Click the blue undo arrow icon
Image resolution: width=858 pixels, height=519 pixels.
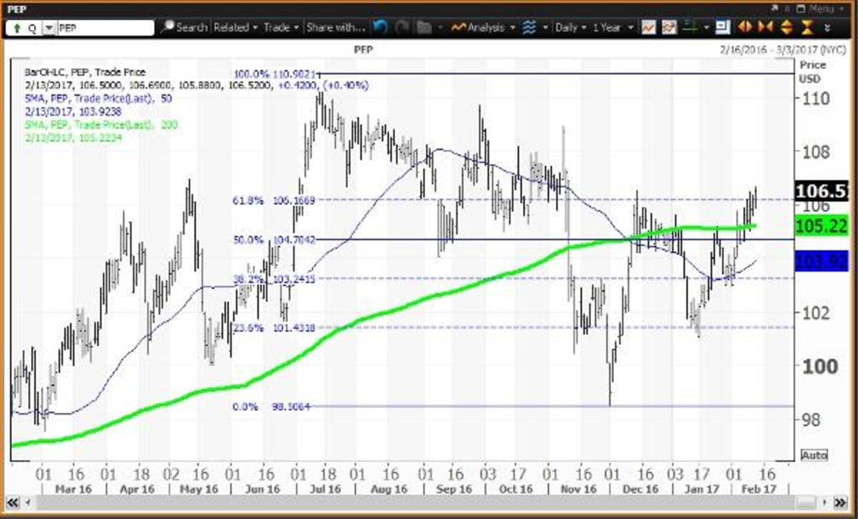380,28
